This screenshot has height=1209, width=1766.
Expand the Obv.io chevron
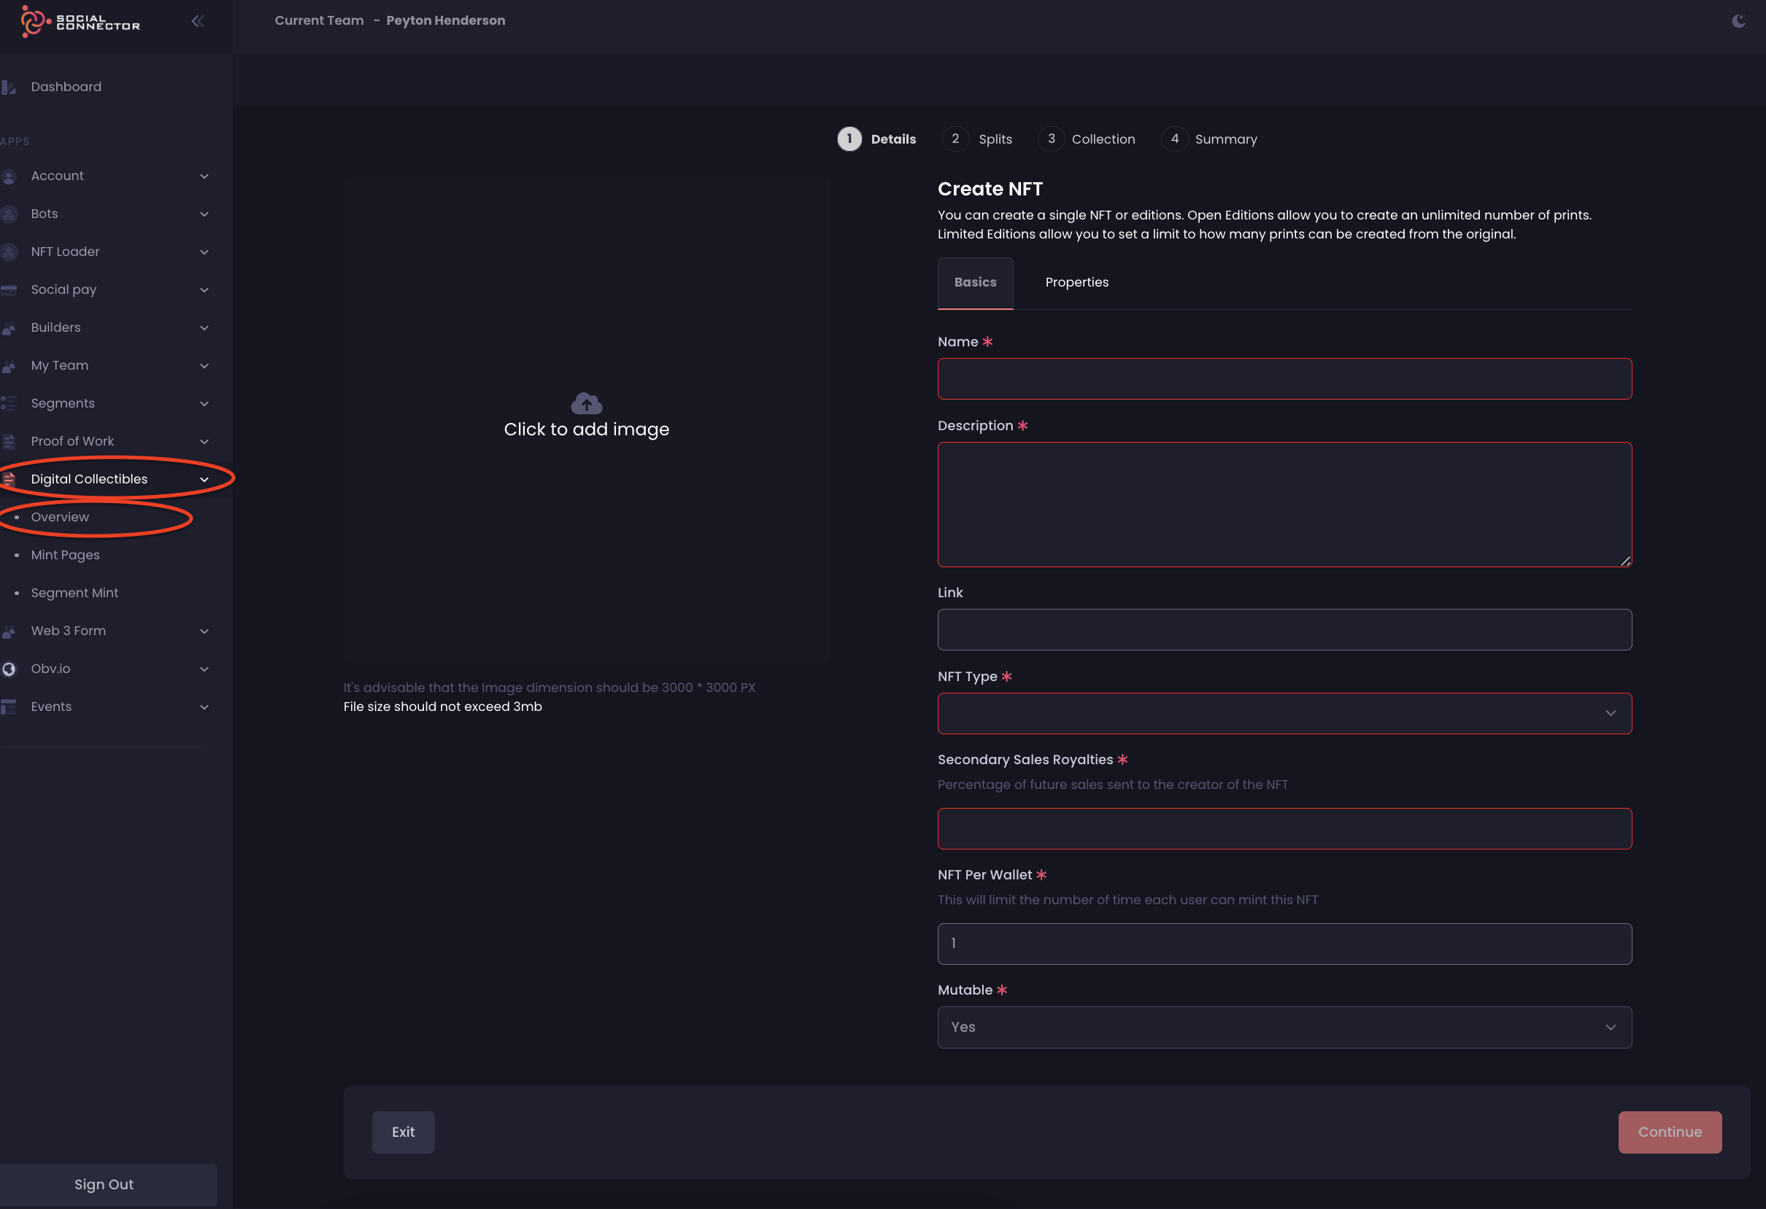(x=204, y=669)
